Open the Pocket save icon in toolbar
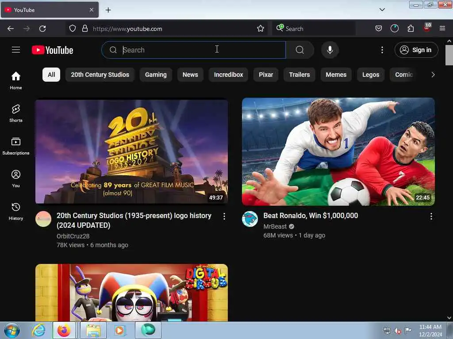The image size is (453, 339). click(379, 29)
